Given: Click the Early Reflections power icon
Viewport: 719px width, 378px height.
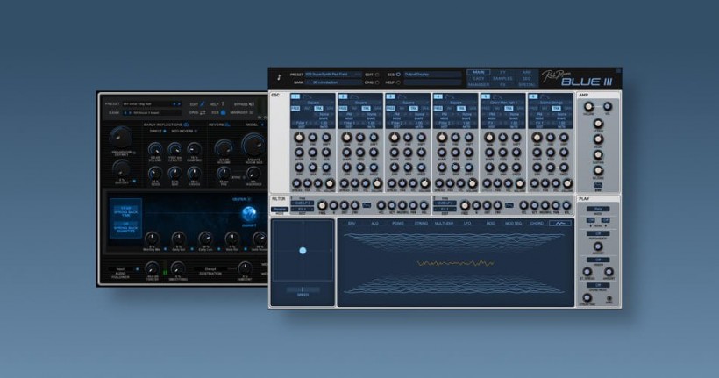Looking at the screenshot, I should click(x=184, y=125).
